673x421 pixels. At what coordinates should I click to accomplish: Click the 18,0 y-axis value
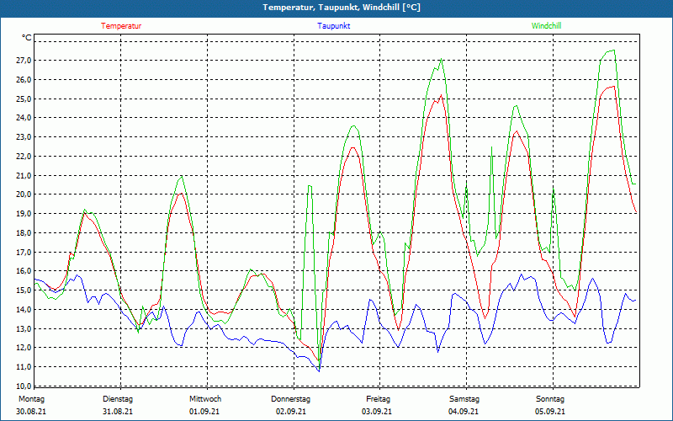(24, 233)
